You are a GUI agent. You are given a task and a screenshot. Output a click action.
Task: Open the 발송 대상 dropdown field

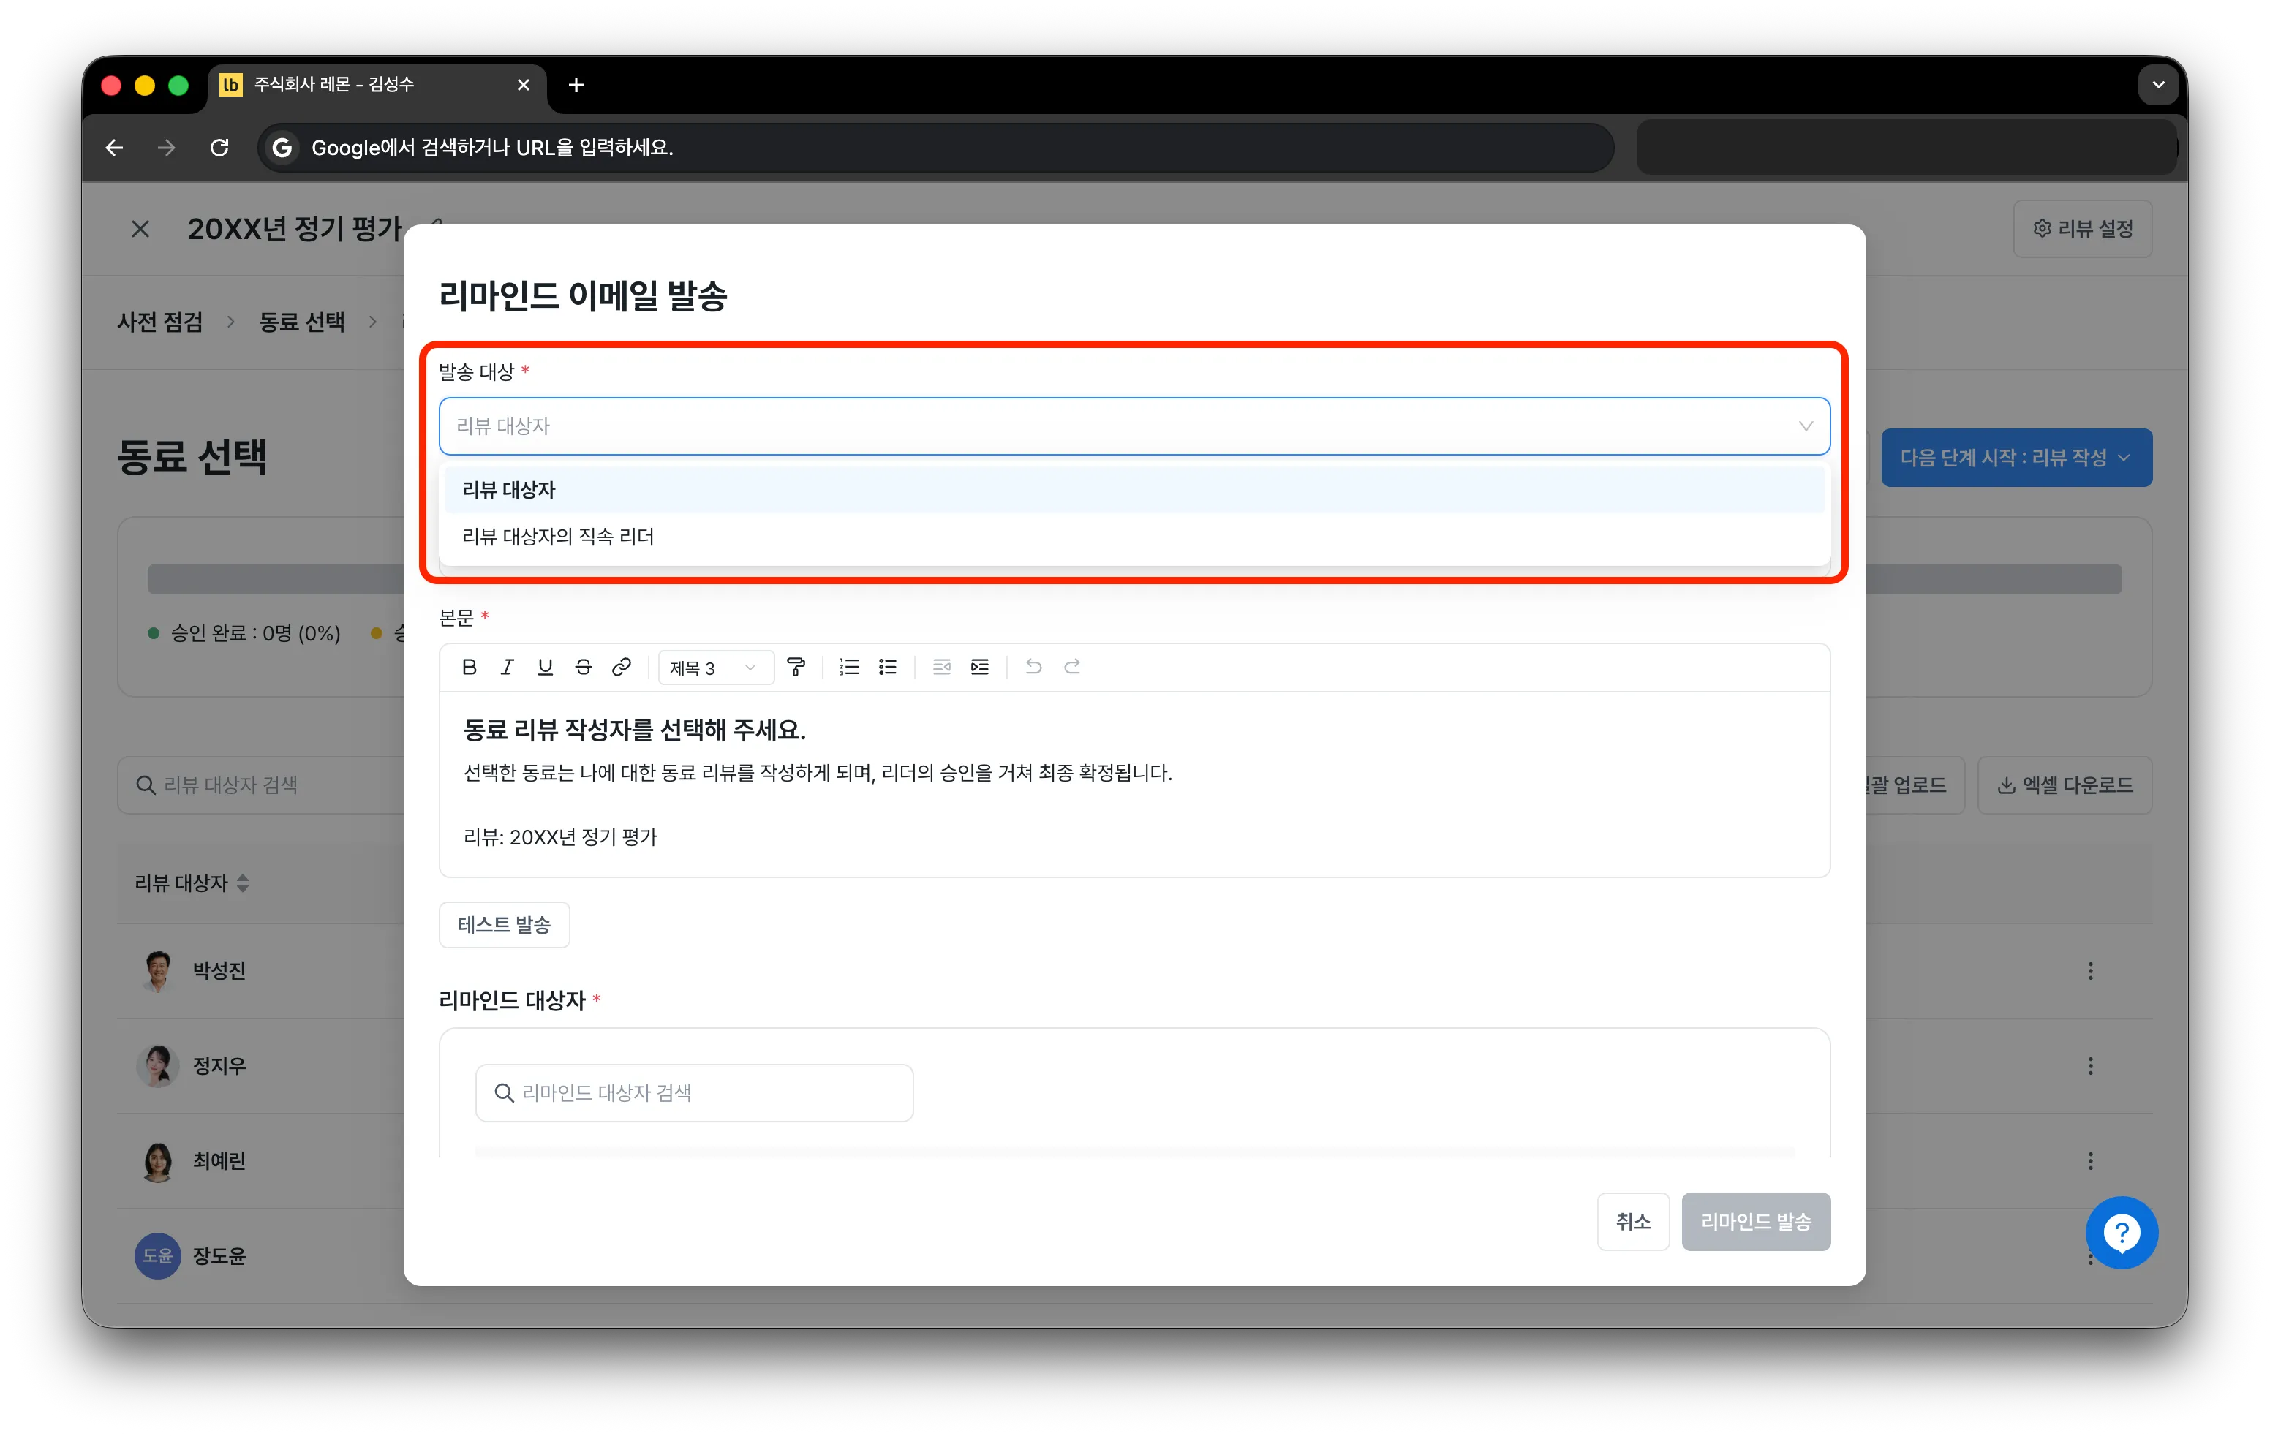click(1134, 426)
